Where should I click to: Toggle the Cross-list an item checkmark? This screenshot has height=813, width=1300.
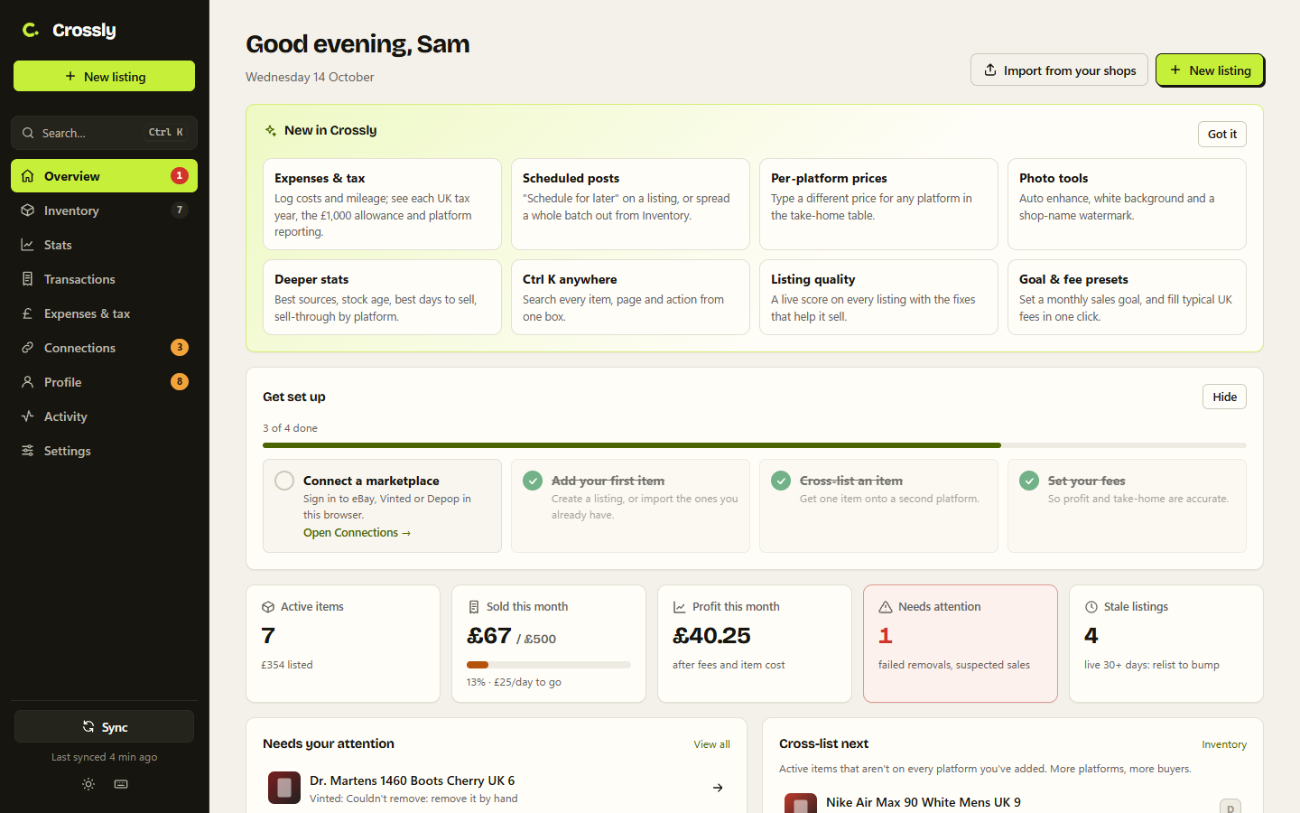(x=781, y=481)
